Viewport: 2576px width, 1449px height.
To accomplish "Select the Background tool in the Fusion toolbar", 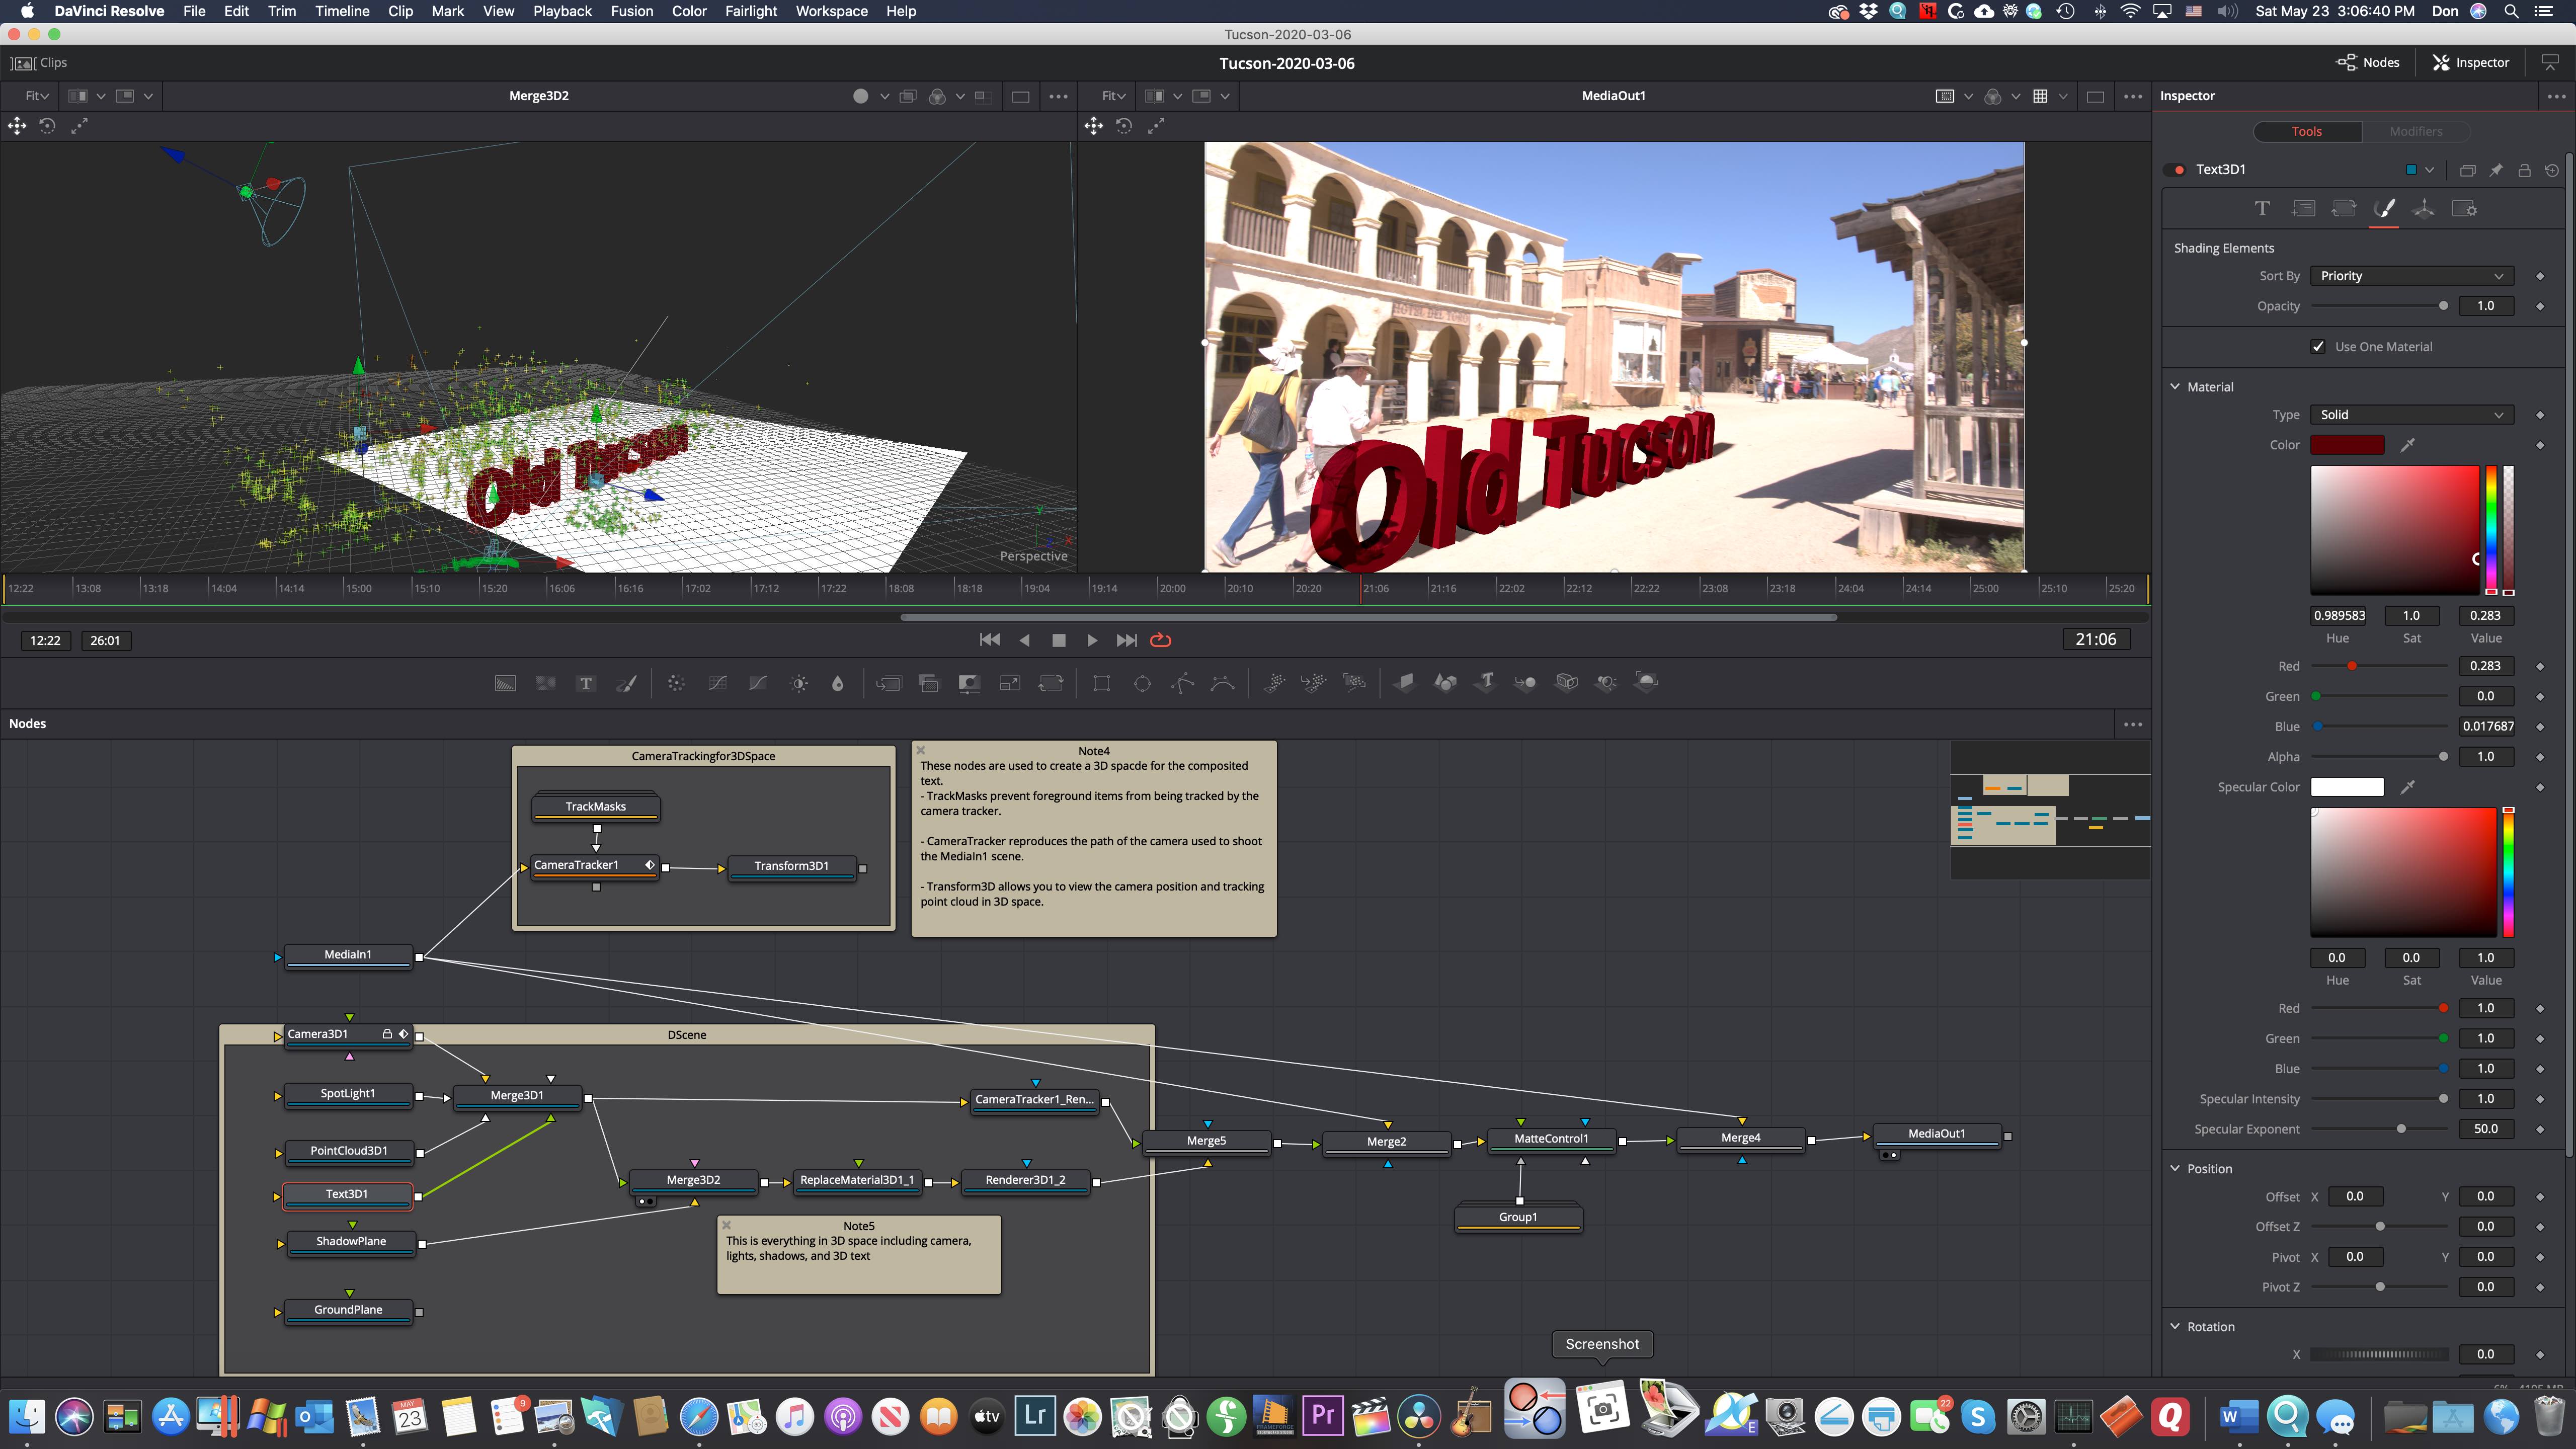I will click(505, 683).
